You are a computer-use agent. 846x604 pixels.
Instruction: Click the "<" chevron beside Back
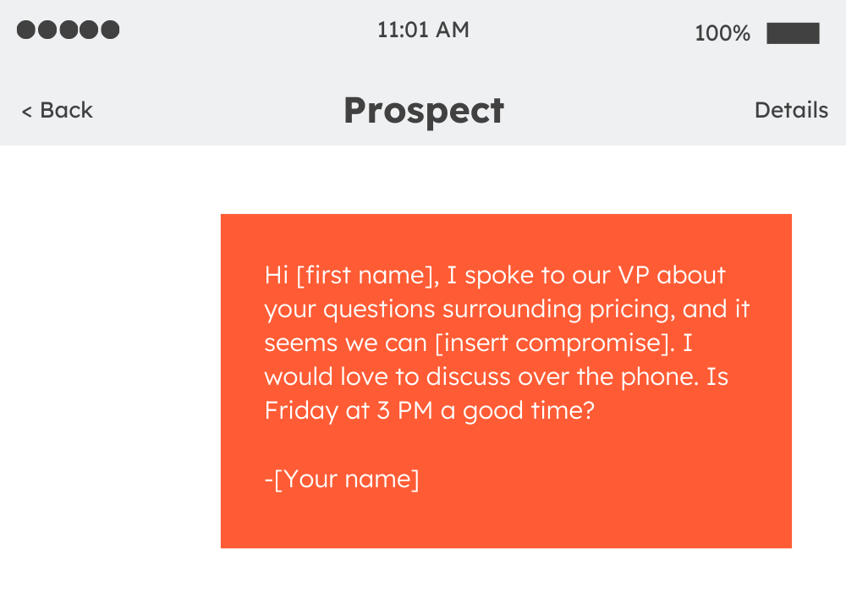(x=26, y=112)
